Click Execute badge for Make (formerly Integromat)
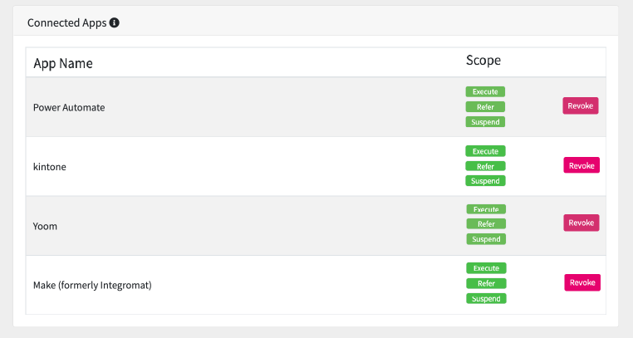The image size is (633, 338). [486, 268]
